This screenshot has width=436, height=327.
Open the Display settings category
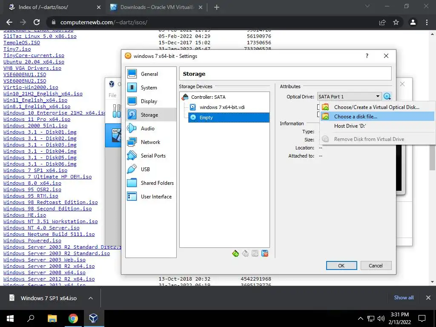click(x=151, y=101)
